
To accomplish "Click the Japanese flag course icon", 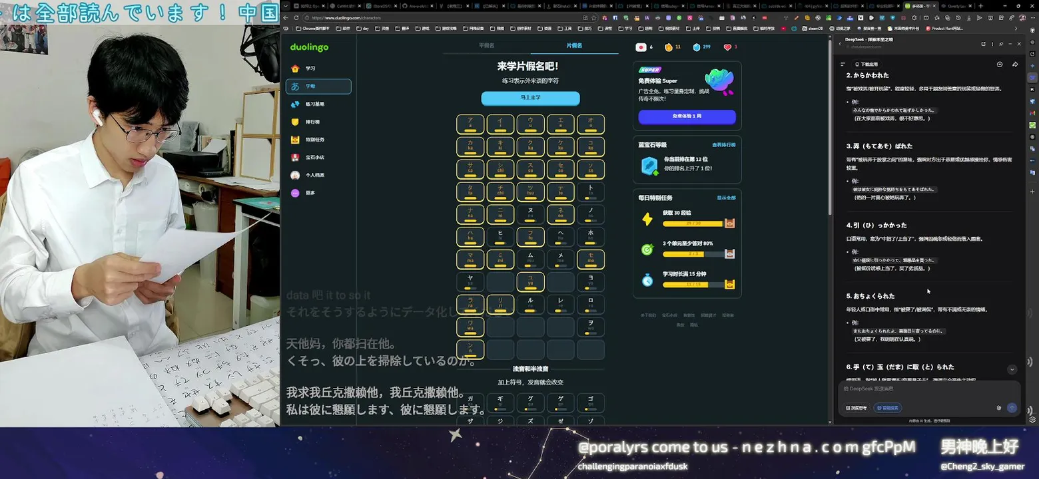I will point(641,47).
